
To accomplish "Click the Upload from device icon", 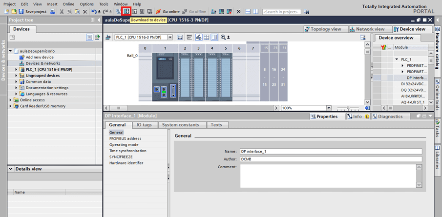I will click(x=134, y=12).
